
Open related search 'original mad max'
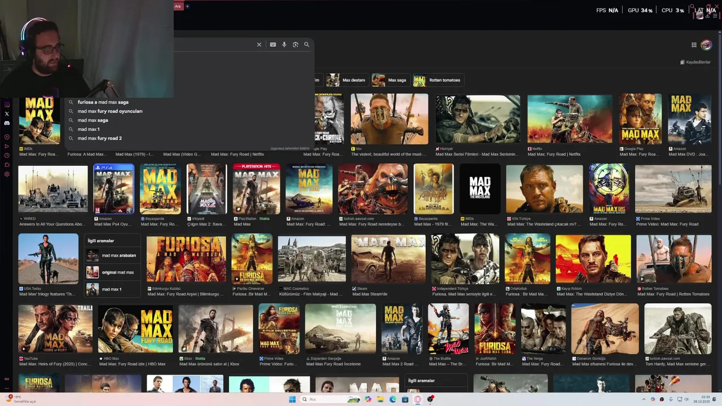[112, 272]
